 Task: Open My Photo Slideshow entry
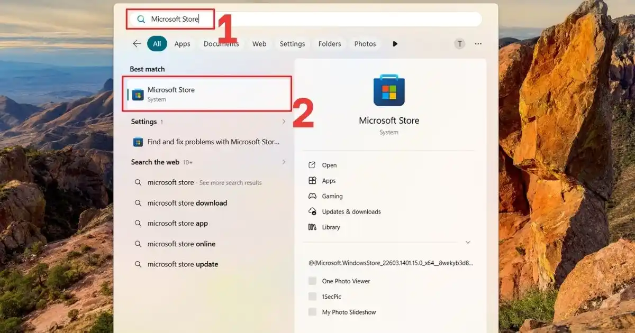(x=349, y=312)
